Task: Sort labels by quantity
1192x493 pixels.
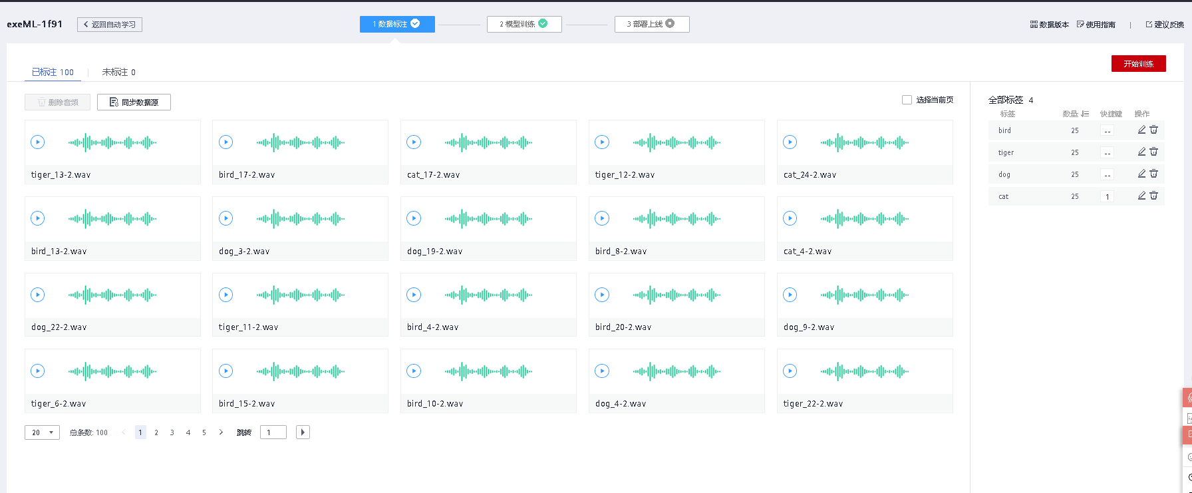Action: pos(1085,114)
